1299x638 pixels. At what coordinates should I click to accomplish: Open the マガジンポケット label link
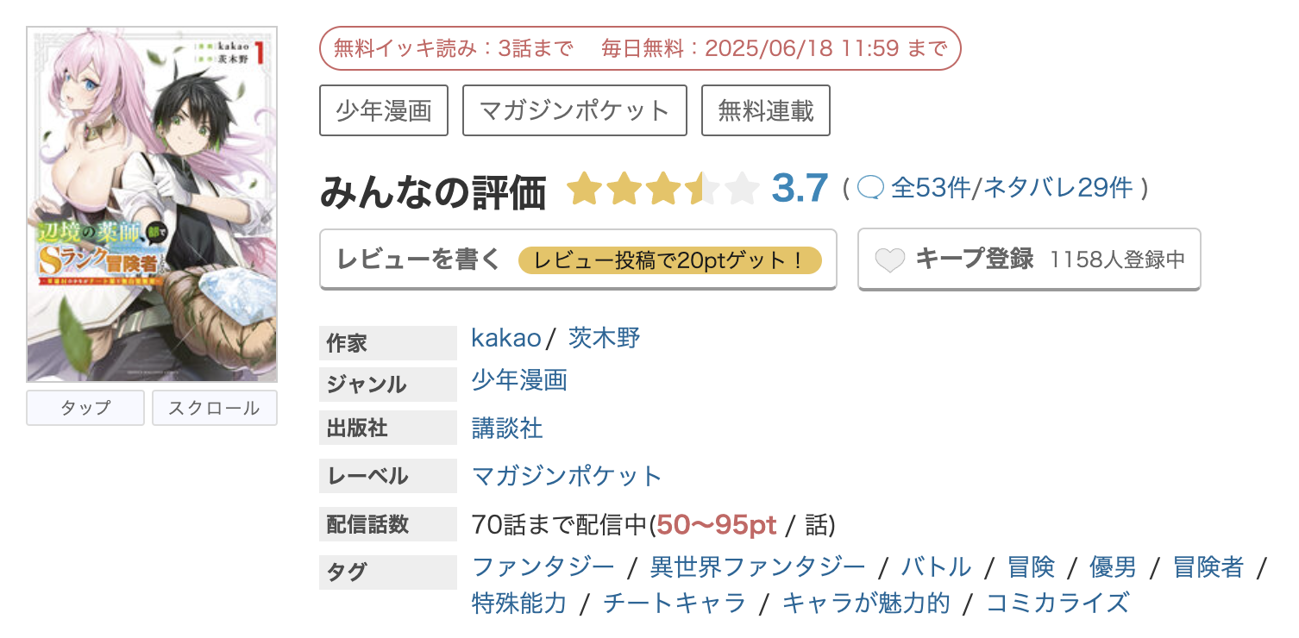coord(567,475)
